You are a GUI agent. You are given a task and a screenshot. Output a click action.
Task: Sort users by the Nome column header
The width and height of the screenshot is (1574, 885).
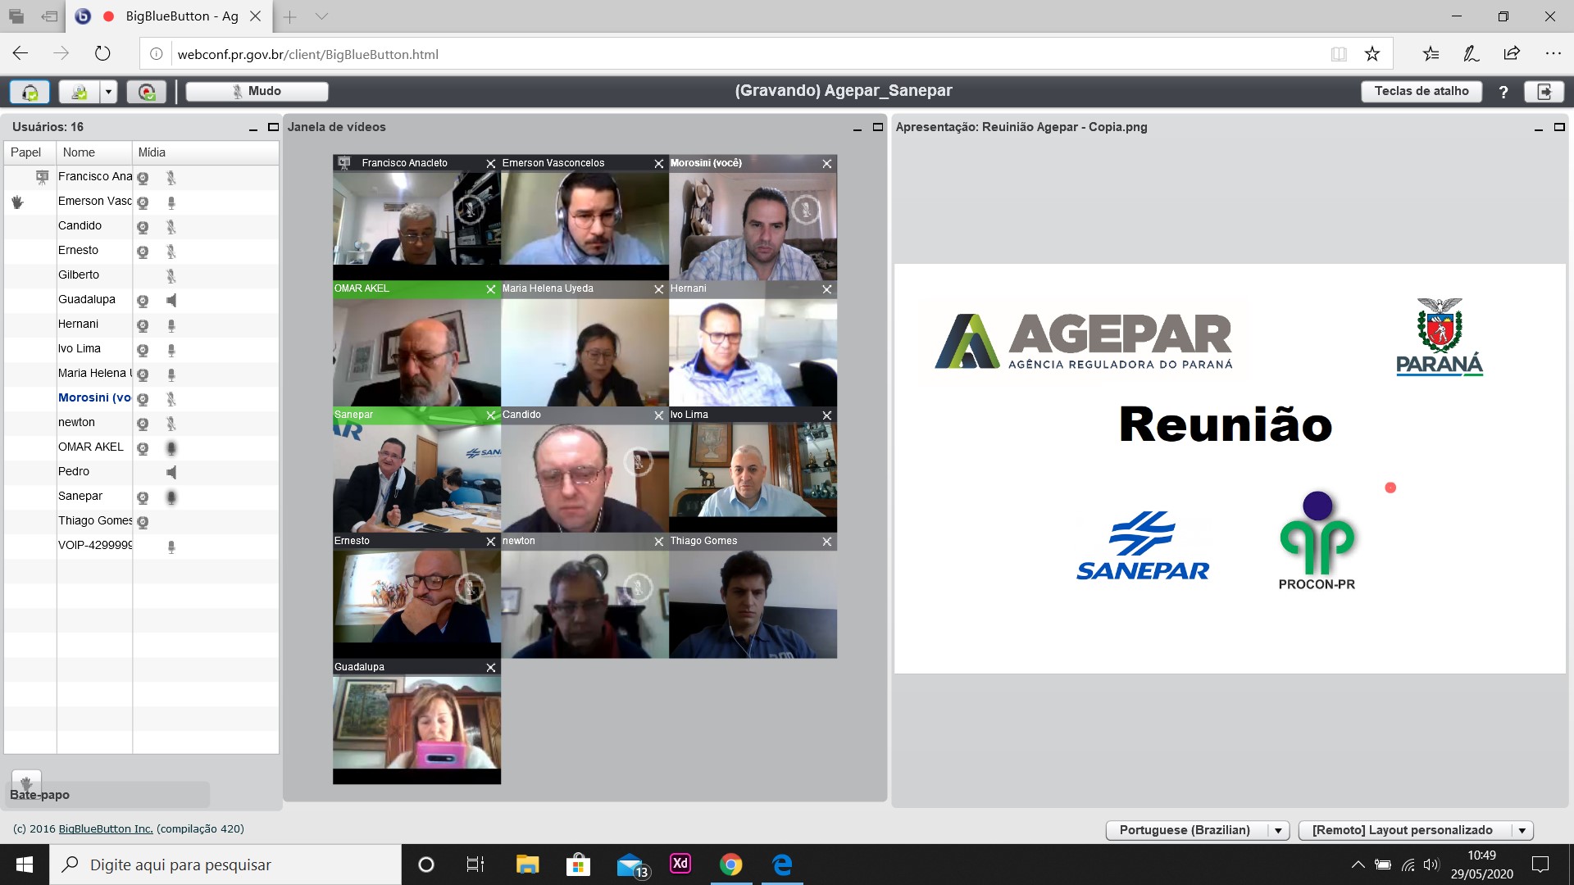point(94,152)
